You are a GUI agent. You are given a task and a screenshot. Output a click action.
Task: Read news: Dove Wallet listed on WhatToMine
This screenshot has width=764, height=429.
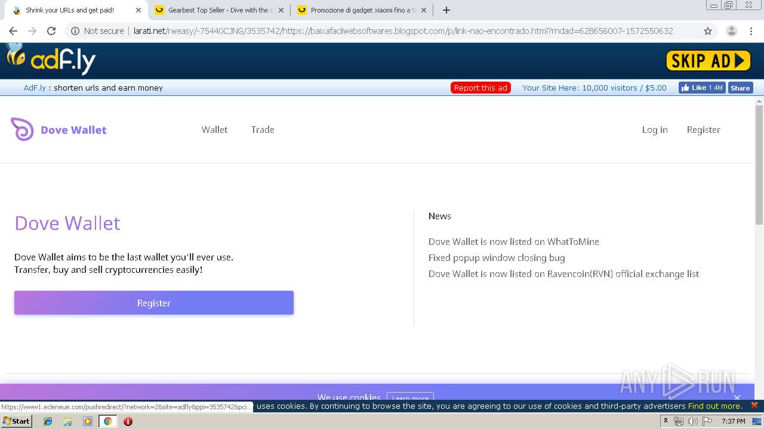pyautogui.click(x=513, y=241)
